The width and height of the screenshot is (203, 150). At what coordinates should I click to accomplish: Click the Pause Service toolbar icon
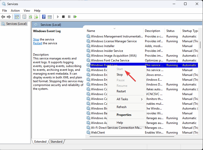[x=69, y=17]
